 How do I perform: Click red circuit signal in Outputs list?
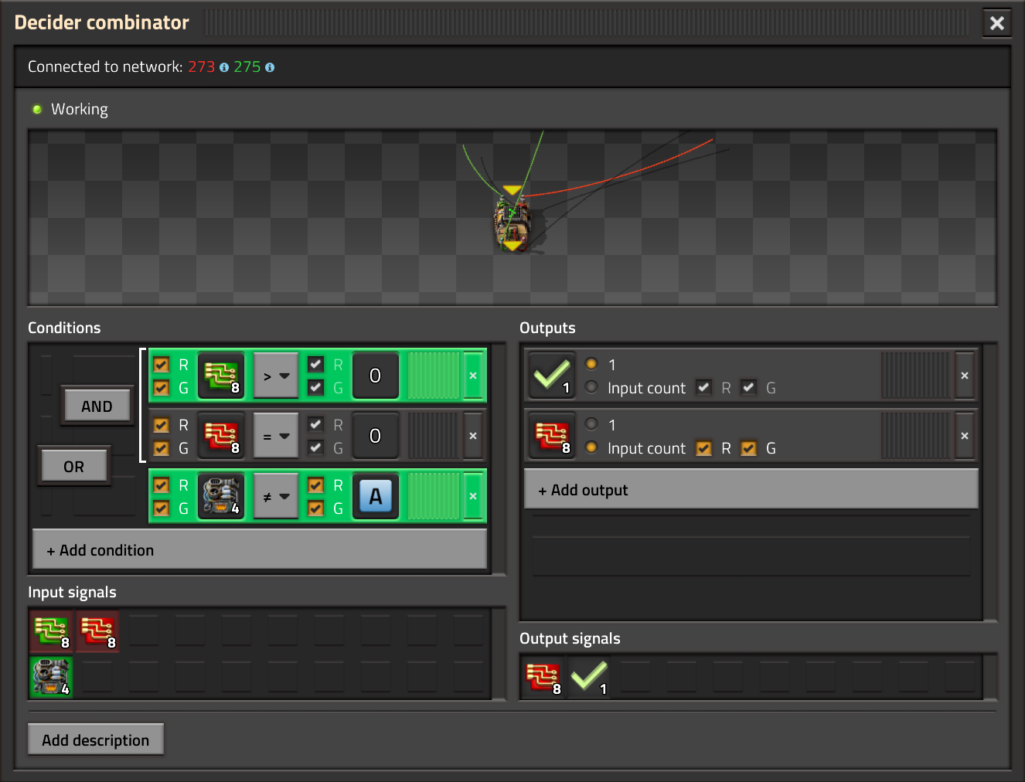(552, 436)
